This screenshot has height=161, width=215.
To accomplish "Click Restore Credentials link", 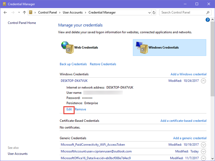I will point(103,64).
